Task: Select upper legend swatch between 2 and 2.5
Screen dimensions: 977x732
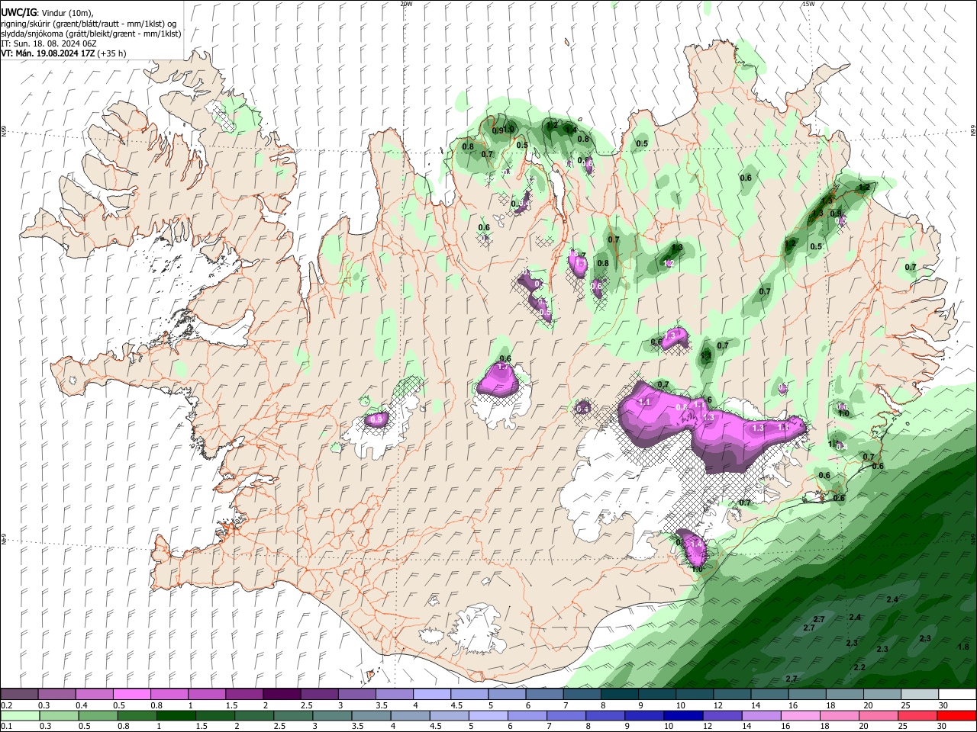Action: coord(282,695)
